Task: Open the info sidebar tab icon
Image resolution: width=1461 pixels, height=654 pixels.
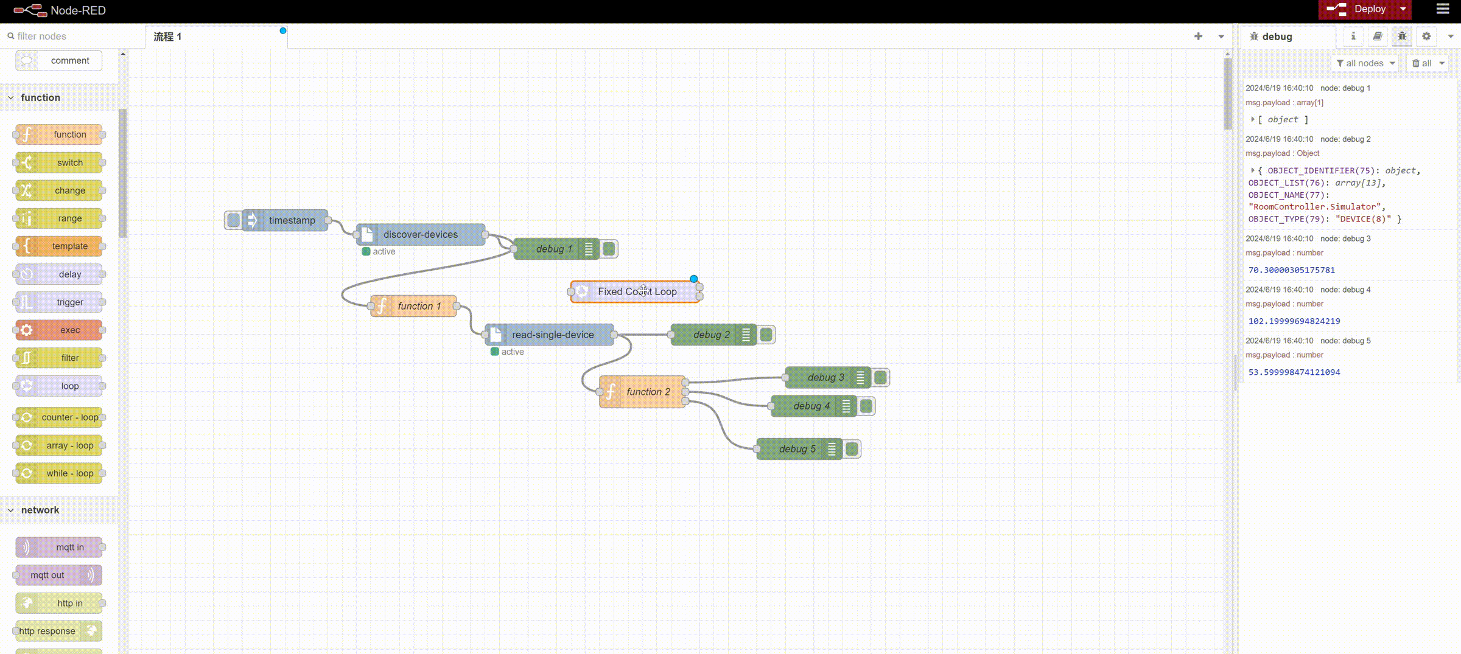Action: pyautogui.click(x=1353, y=37)
